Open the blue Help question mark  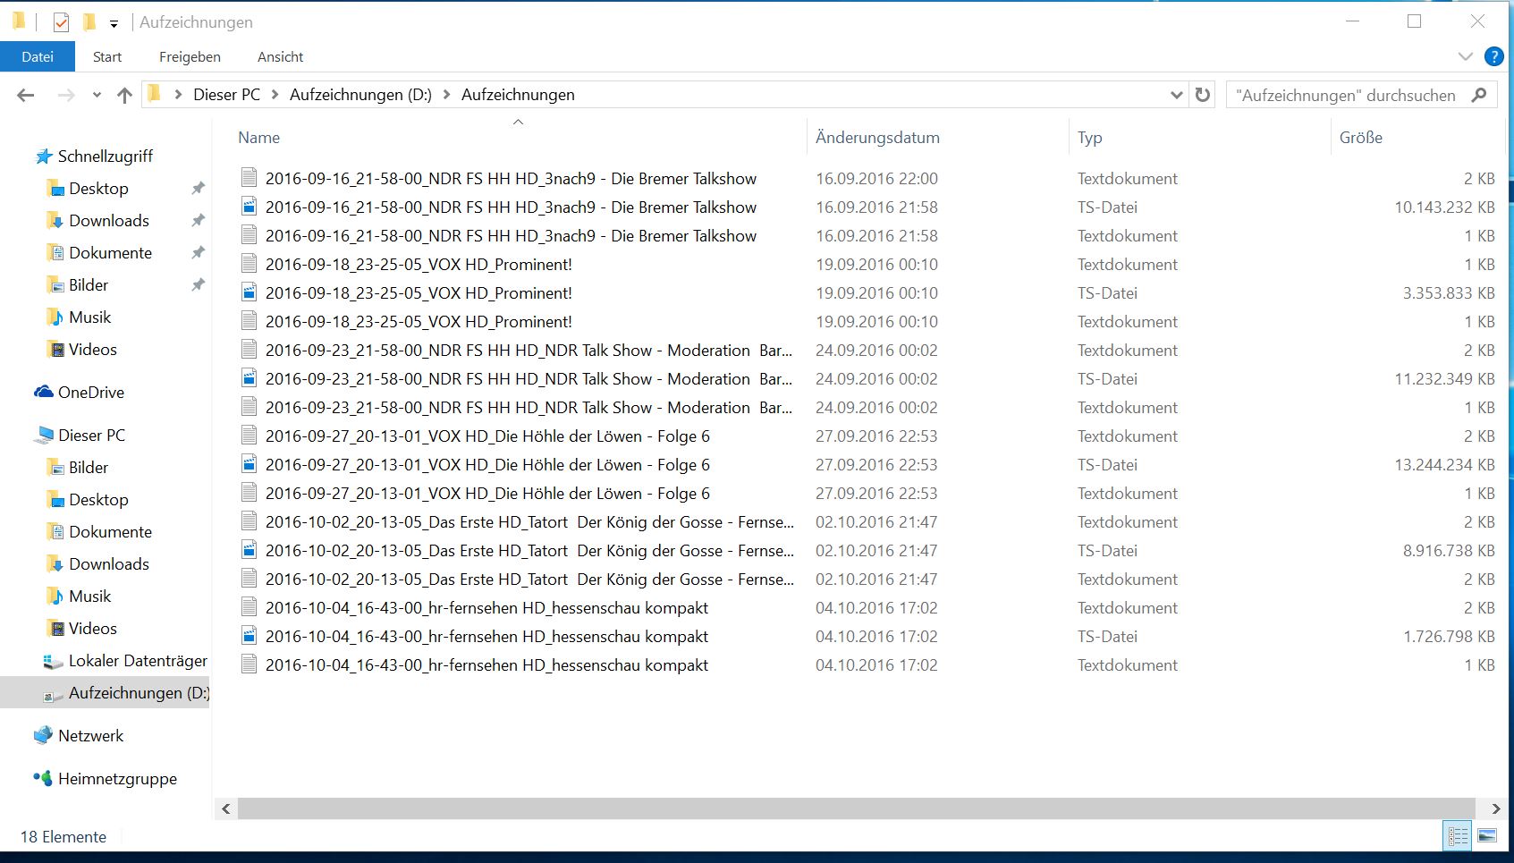(1493, 56)
